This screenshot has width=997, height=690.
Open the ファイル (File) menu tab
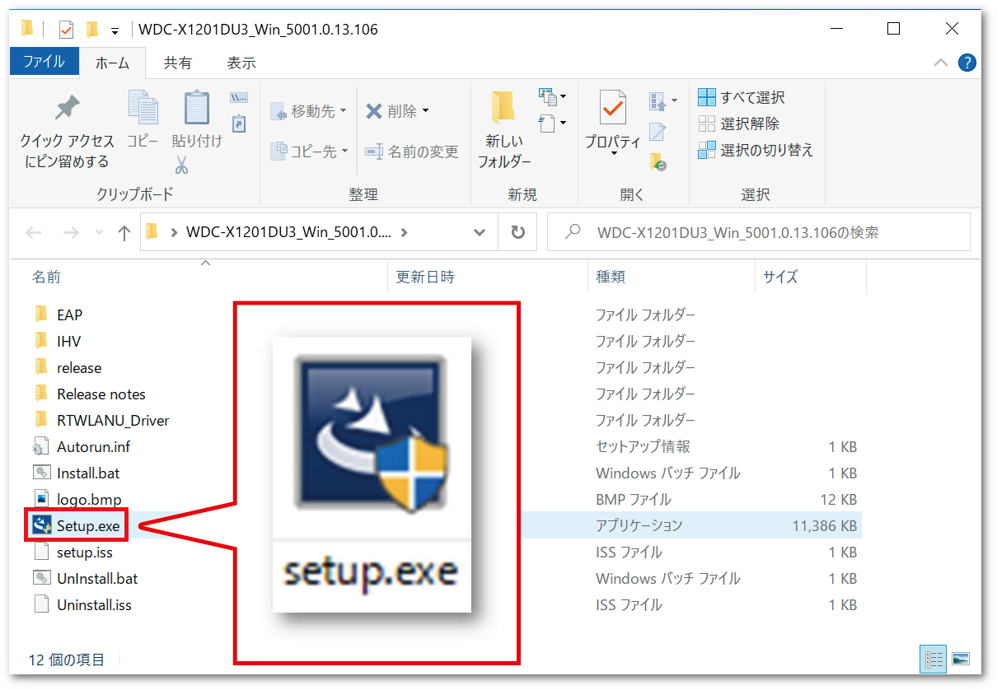click(x=44, y=62)
